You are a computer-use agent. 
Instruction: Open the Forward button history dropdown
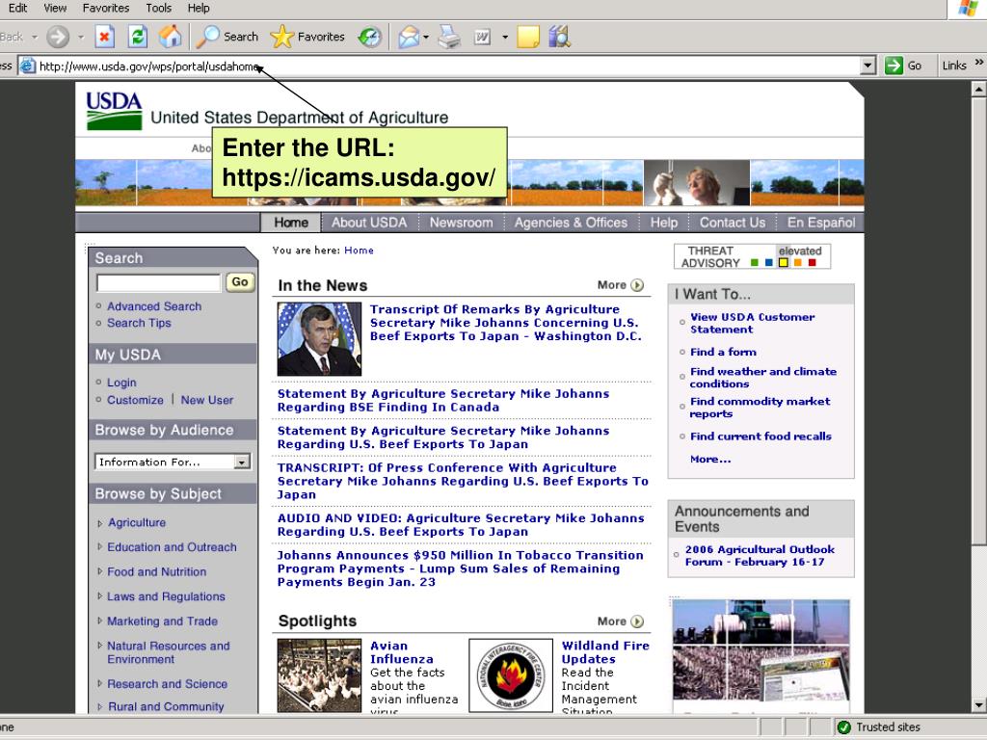(x=81, y=37)
